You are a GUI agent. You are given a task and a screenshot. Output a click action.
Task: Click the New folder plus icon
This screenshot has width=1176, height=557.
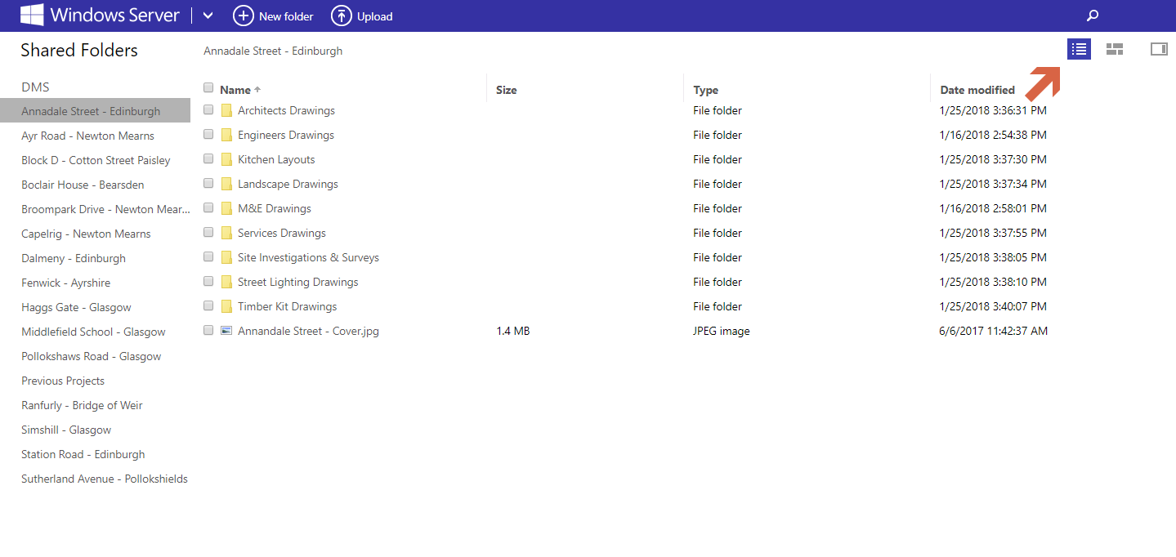point(243,16)
